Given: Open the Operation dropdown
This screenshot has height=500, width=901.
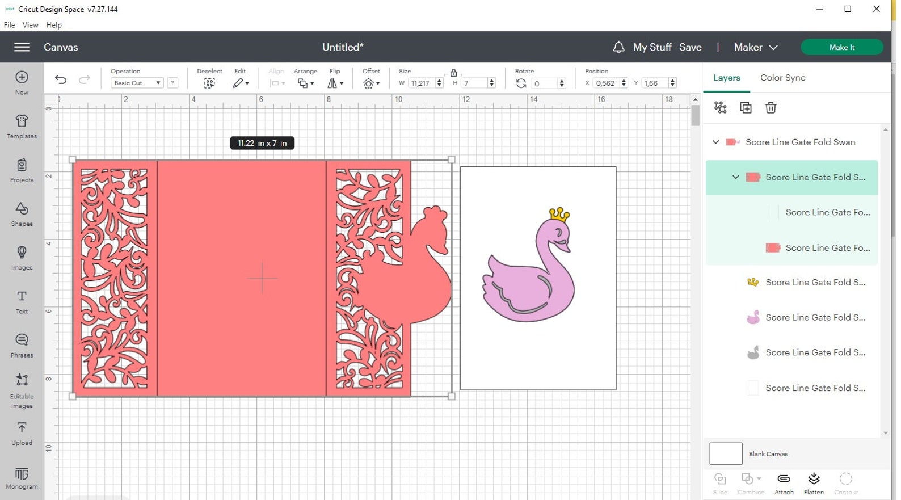Looking at the screenshot, I should [x=137, y=83].
